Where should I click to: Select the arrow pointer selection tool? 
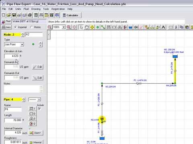point(81,27)
